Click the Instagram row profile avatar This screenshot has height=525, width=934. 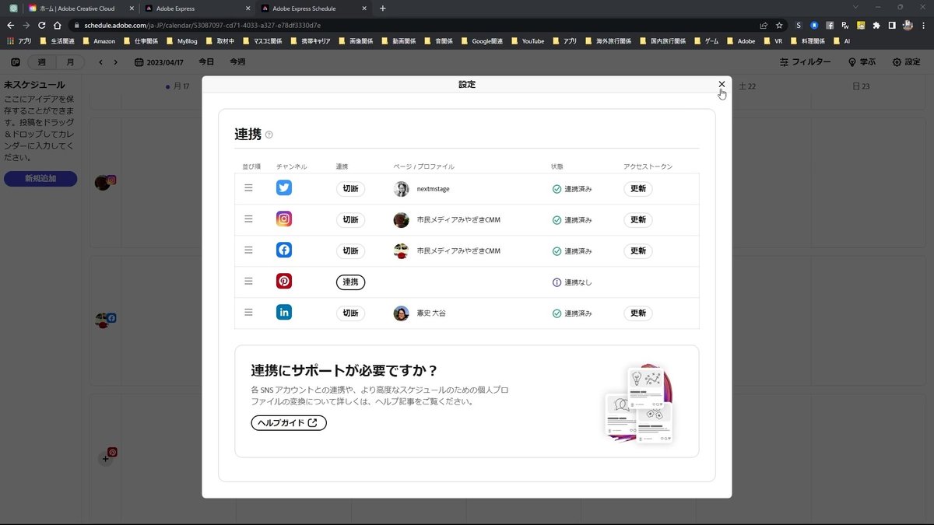point(401,219)
